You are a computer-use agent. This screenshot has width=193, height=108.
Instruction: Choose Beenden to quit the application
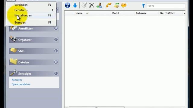(31, 22)
